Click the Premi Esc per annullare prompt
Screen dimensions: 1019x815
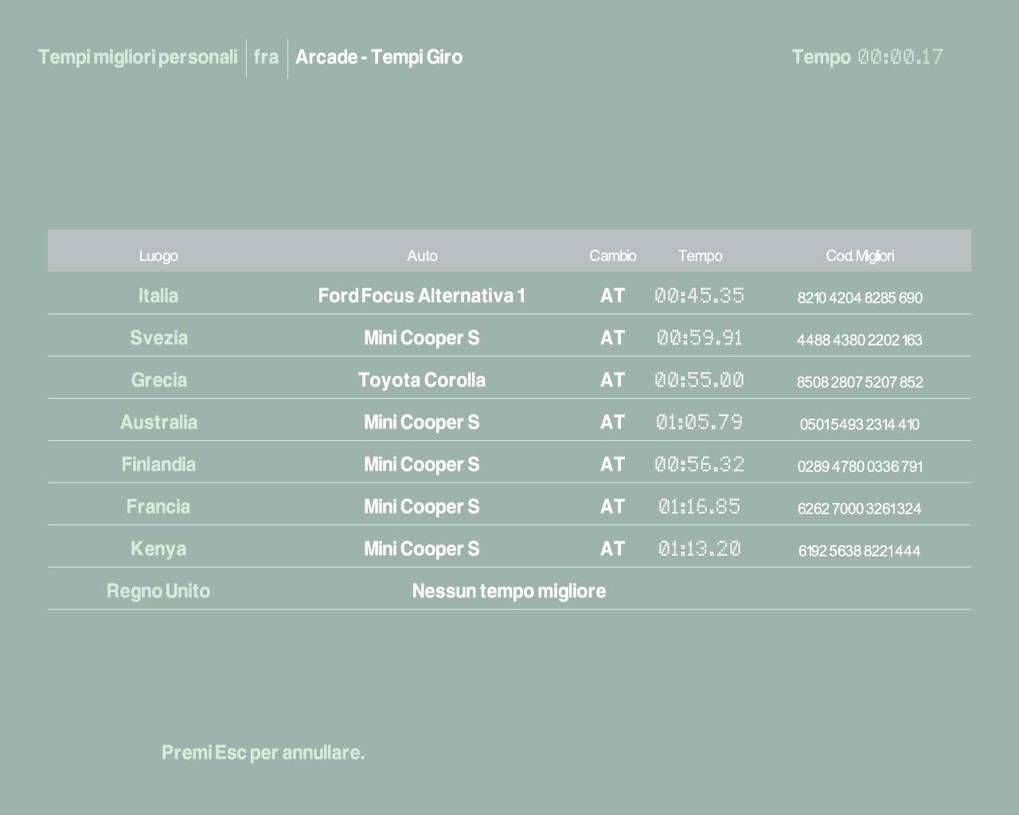[263, 753]
